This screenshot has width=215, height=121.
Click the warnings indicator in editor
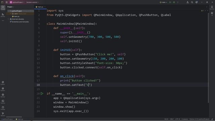(202, 10)
